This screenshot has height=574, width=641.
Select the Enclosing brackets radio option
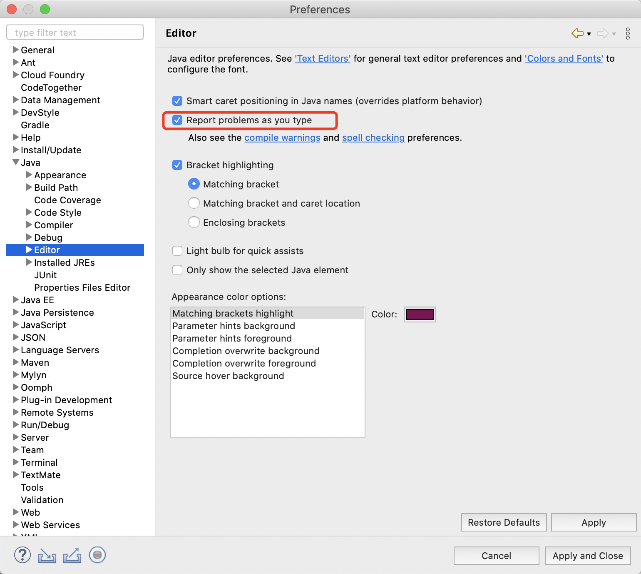tap(194, 222)
